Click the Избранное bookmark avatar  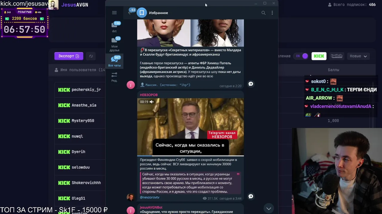pyautogui.click(x=142, y=13)
